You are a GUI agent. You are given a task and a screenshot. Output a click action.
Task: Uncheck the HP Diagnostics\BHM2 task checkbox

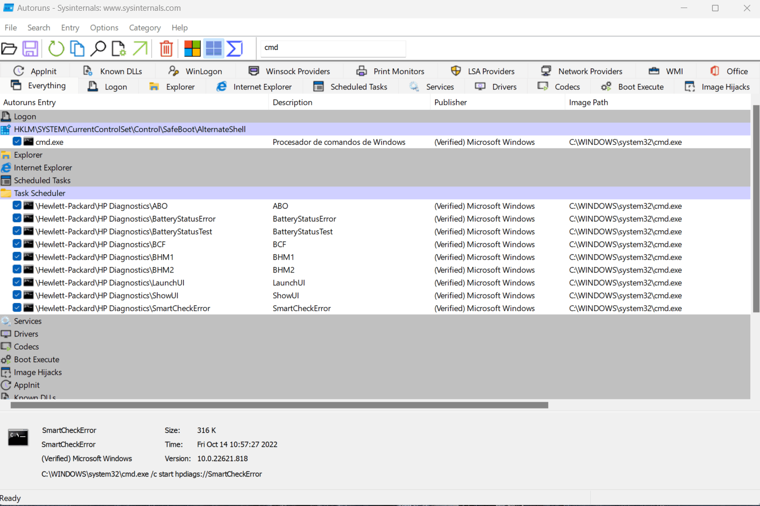pyautogui.click(x=17, y=270)
